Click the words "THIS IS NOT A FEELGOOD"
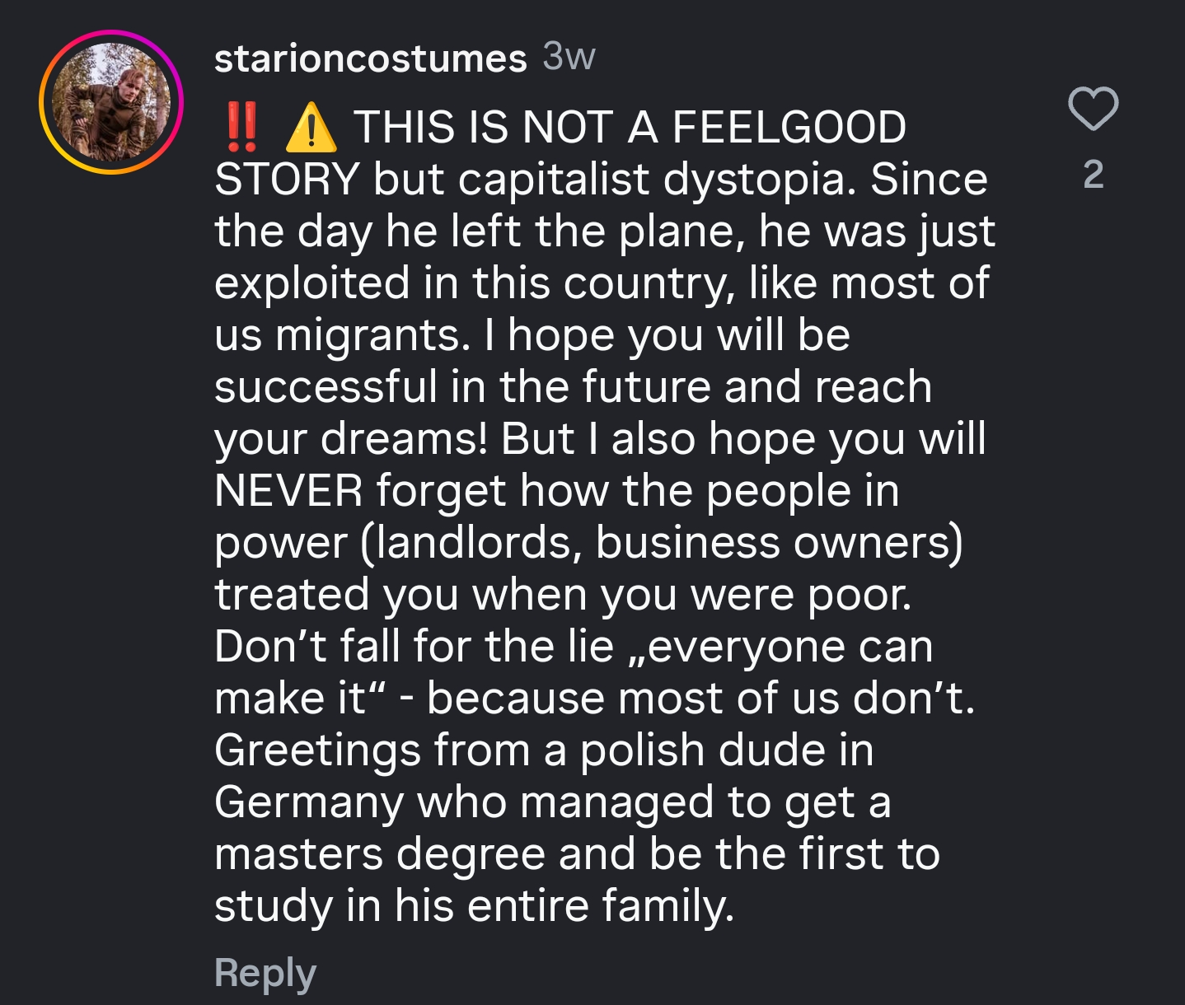The image size is (1185, 1005). coord(630,129)
